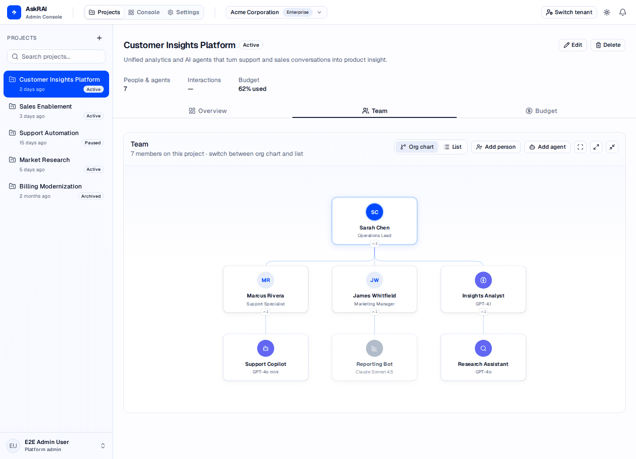Click the Reporting Bot name label
This screenshot has height=459, width=636.
[x=375, y=364]
